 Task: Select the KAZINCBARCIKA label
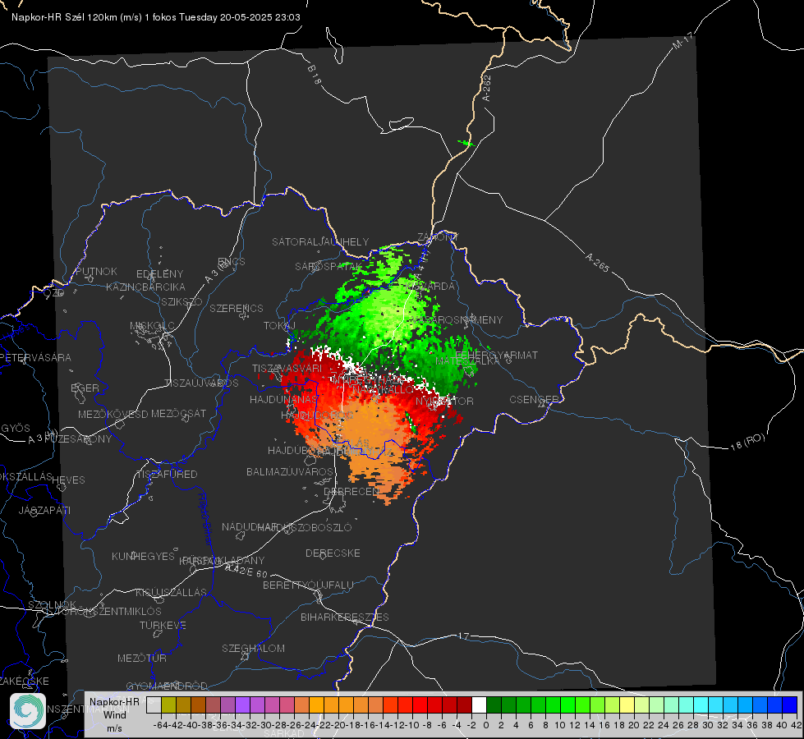(x=145, y=287)
